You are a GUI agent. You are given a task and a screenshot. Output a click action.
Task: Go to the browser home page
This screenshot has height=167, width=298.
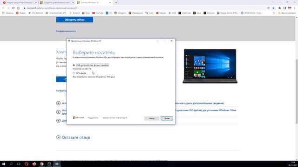pyautogui.click(x=18, y=8)
